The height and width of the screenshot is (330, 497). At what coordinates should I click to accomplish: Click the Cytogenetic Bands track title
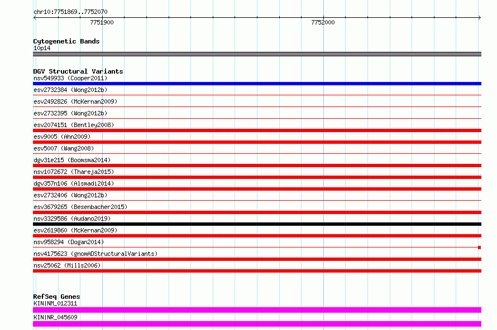(66, 41)
